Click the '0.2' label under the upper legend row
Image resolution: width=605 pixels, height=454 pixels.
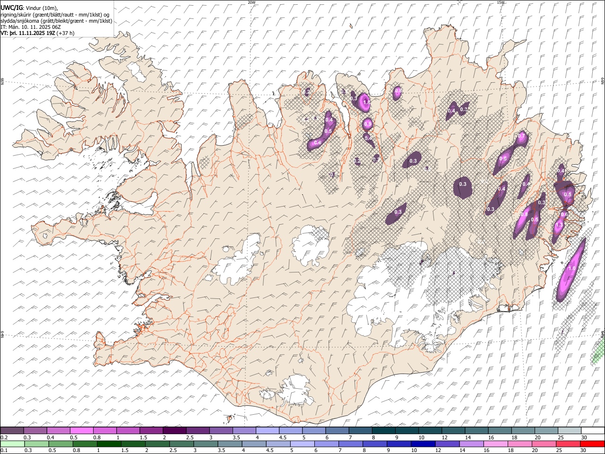coord(4,437)
